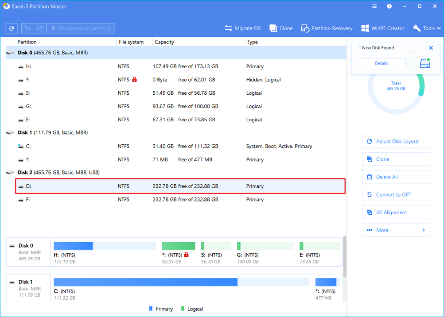Image resolution: width=444 pixels, height=317 pixels.
Task: Open the help question mark icon
Action: tap(389, 7)
